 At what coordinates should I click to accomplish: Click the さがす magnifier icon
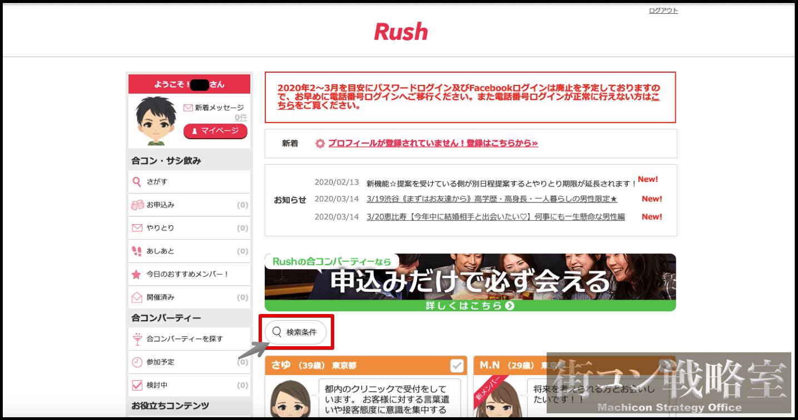point(137,181)
